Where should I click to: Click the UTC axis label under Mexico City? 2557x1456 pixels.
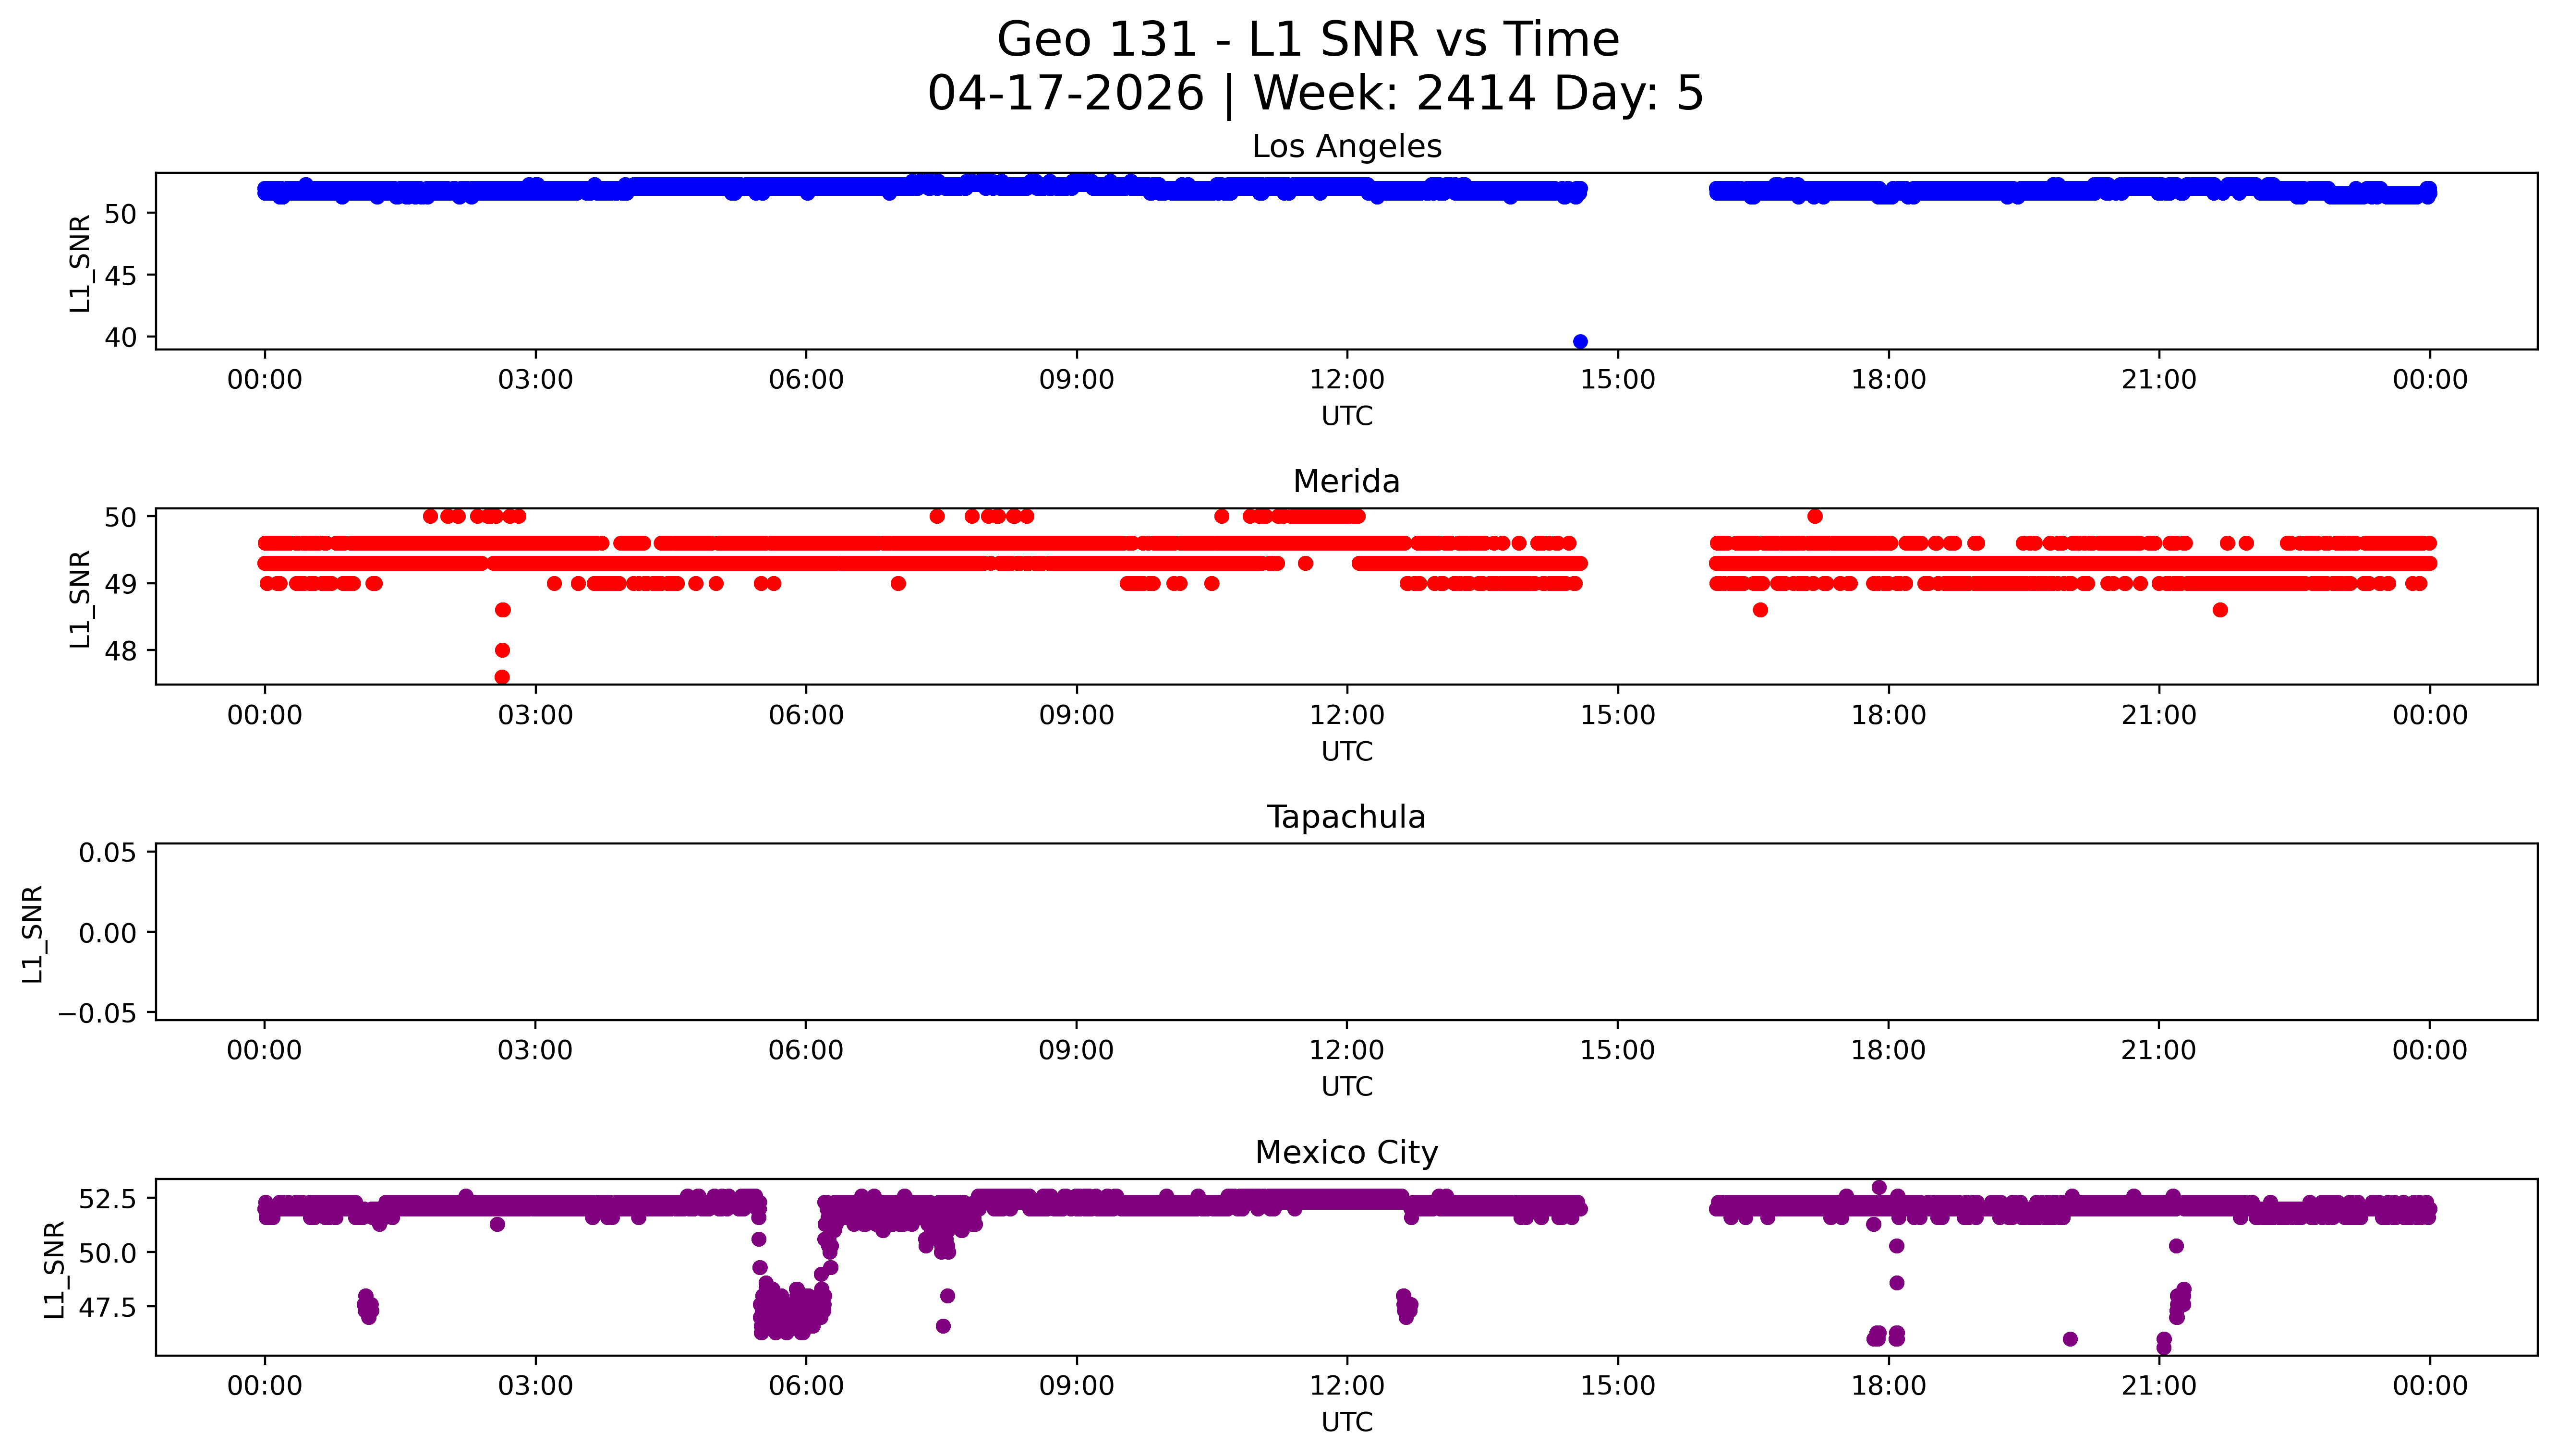tap(1346, 1422)
